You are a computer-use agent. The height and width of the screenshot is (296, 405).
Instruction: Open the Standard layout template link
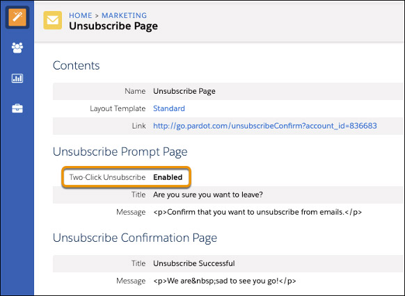169,108
